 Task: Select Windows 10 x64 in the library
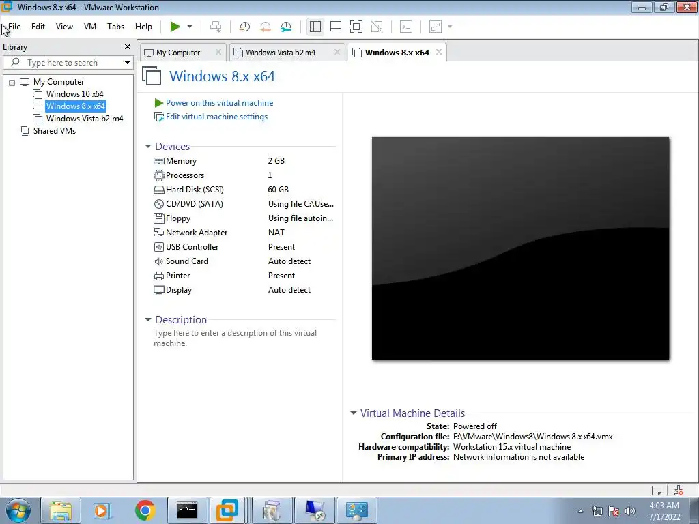click(x=74, y=94)
